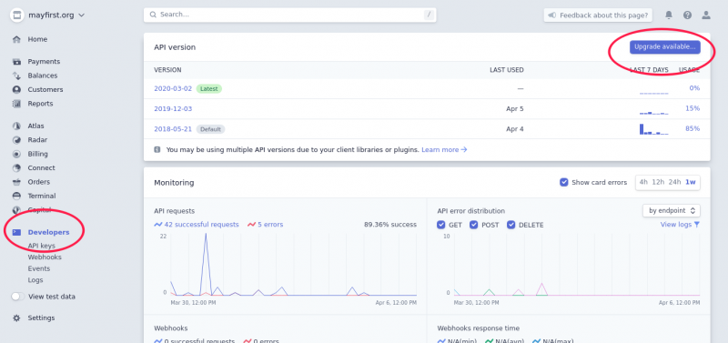Open API version 2019-12-03 link

tap(173, 109)
